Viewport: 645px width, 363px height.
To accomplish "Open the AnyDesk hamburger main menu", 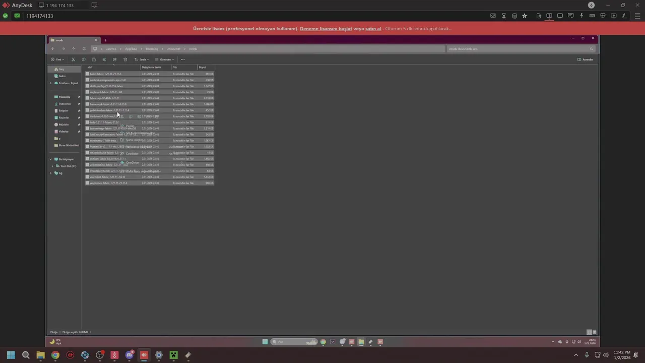I will click(x=637, y=16).
